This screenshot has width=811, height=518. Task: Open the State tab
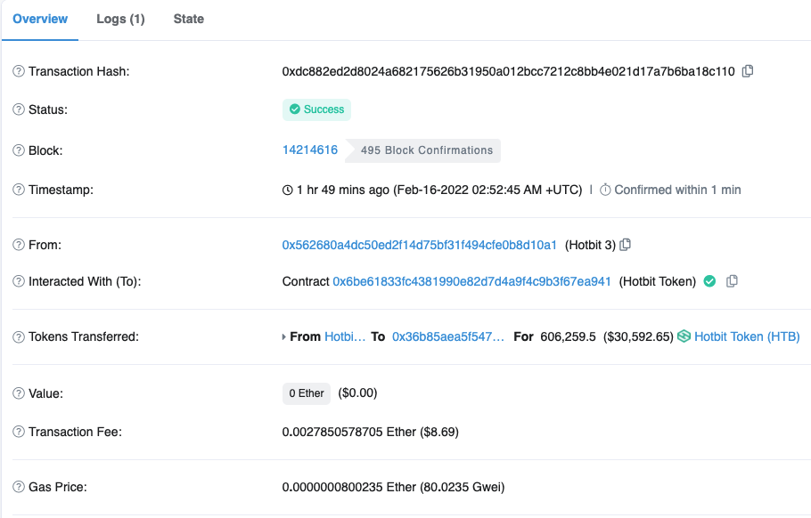tap(188, 19)
